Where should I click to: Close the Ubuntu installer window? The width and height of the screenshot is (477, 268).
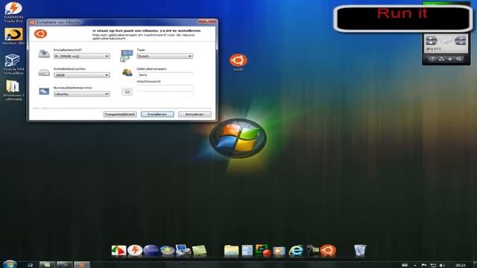[x=206, y=22]
